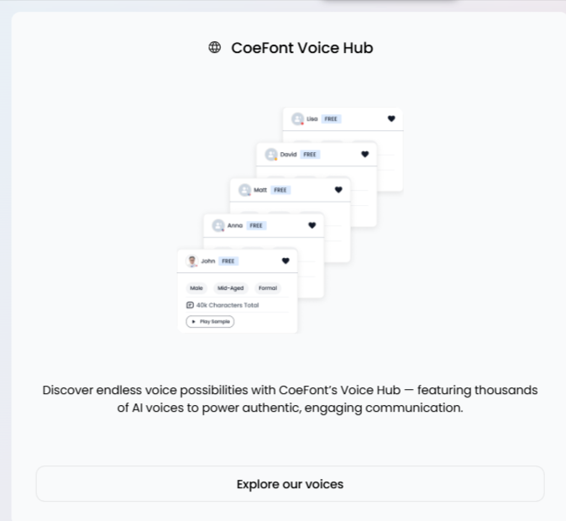The height and width of the screenshot is (521, 566).
Task: Click the Formal tag chip
Action: (x=267, y=288)
